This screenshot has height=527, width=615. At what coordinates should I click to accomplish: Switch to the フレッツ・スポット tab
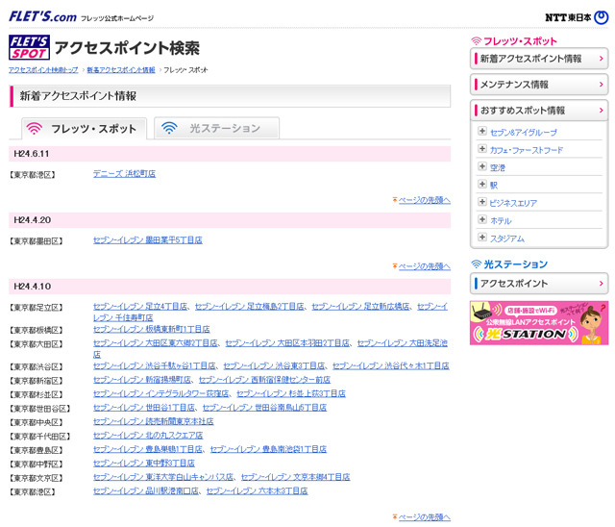pyautogui.click(x=85, y=128)
